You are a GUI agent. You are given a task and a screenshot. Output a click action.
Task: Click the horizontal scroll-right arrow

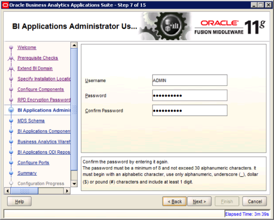pos(67,191)
